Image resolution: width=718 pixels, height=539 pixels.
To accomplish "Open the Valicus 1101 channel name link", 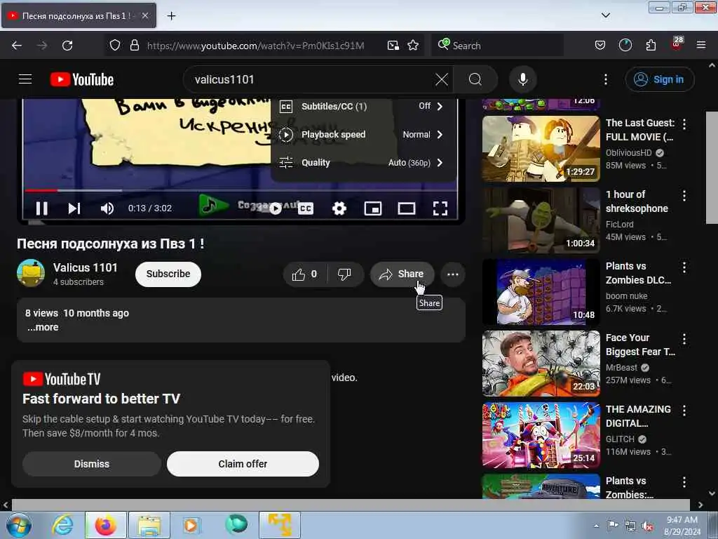I will (85, 267).
